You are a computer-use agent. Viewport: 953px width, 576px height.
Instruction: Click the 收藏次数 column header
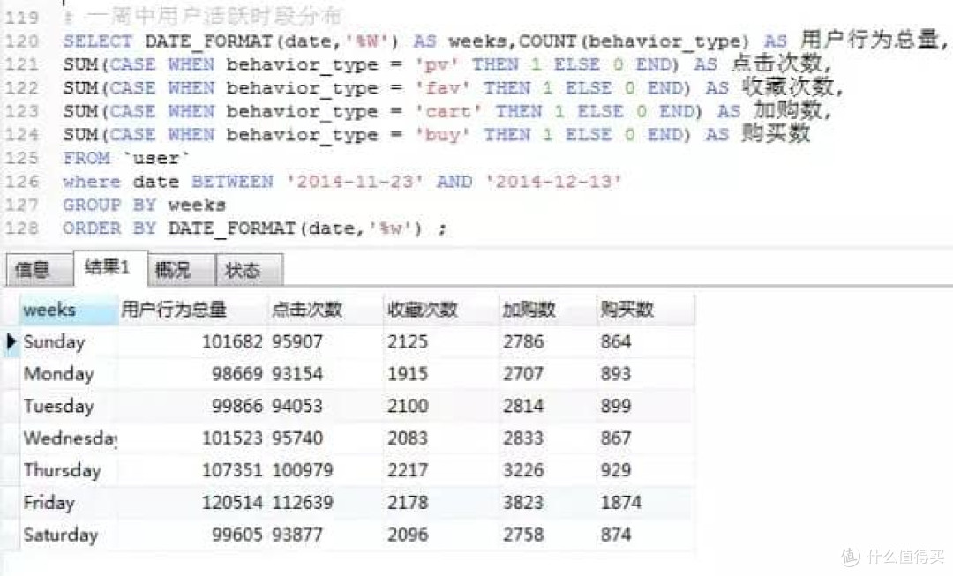(440, 310)
